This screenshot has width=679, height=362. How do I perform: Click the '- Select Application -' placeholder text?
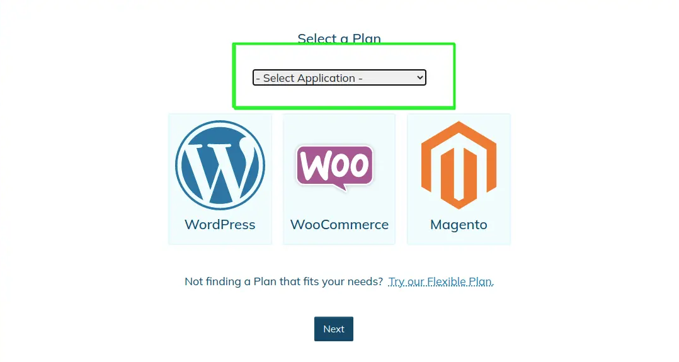(x=309, y=78)
